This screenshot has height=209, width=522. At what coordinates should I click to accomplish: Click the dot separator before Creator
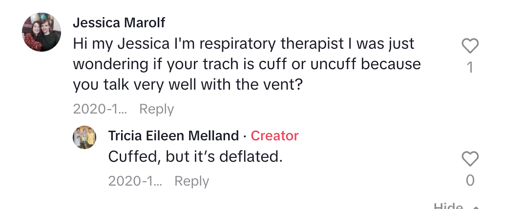[245, 136]
